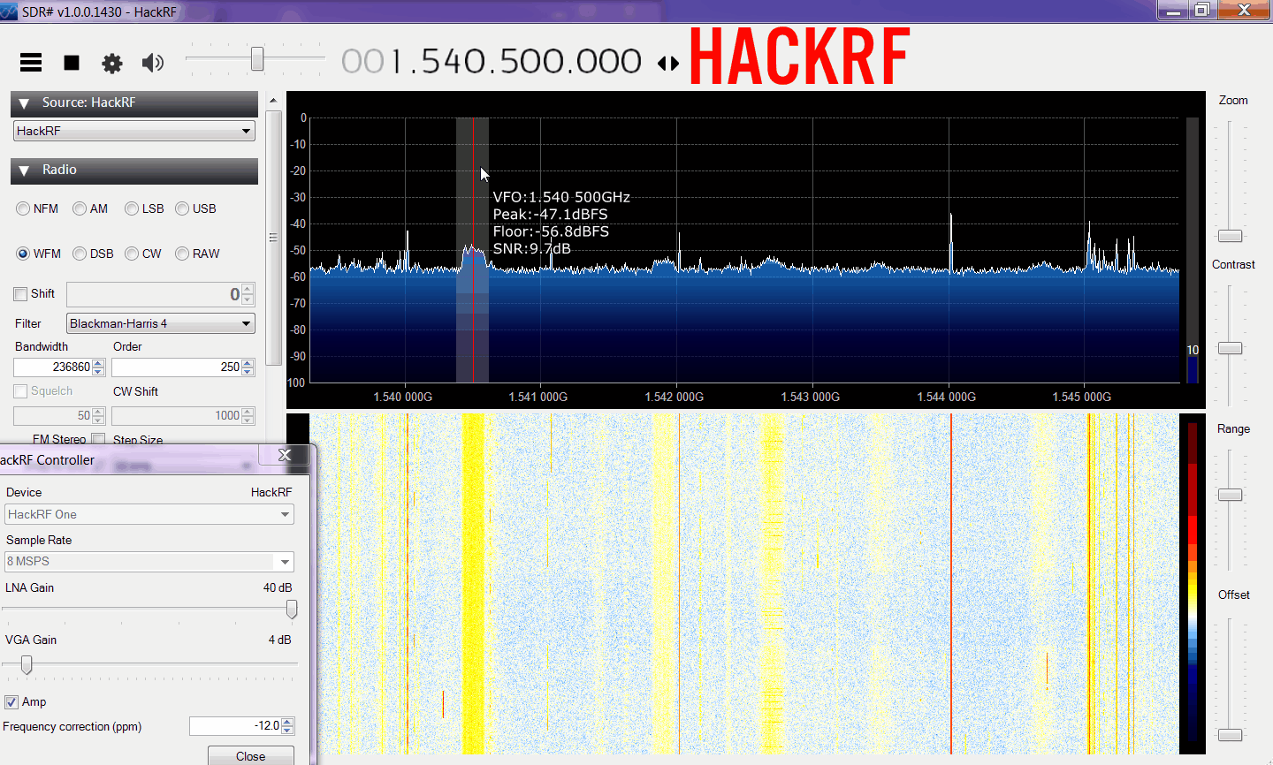The width and height of the screenshot is (1273, 765).
Task: Open settings with the gear icon
Action: click(112, 63)
